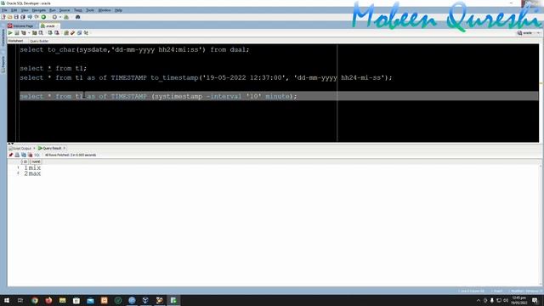
Task: Run statement with the green play icon
Action: pyautogui.click(x=10, y=33)
